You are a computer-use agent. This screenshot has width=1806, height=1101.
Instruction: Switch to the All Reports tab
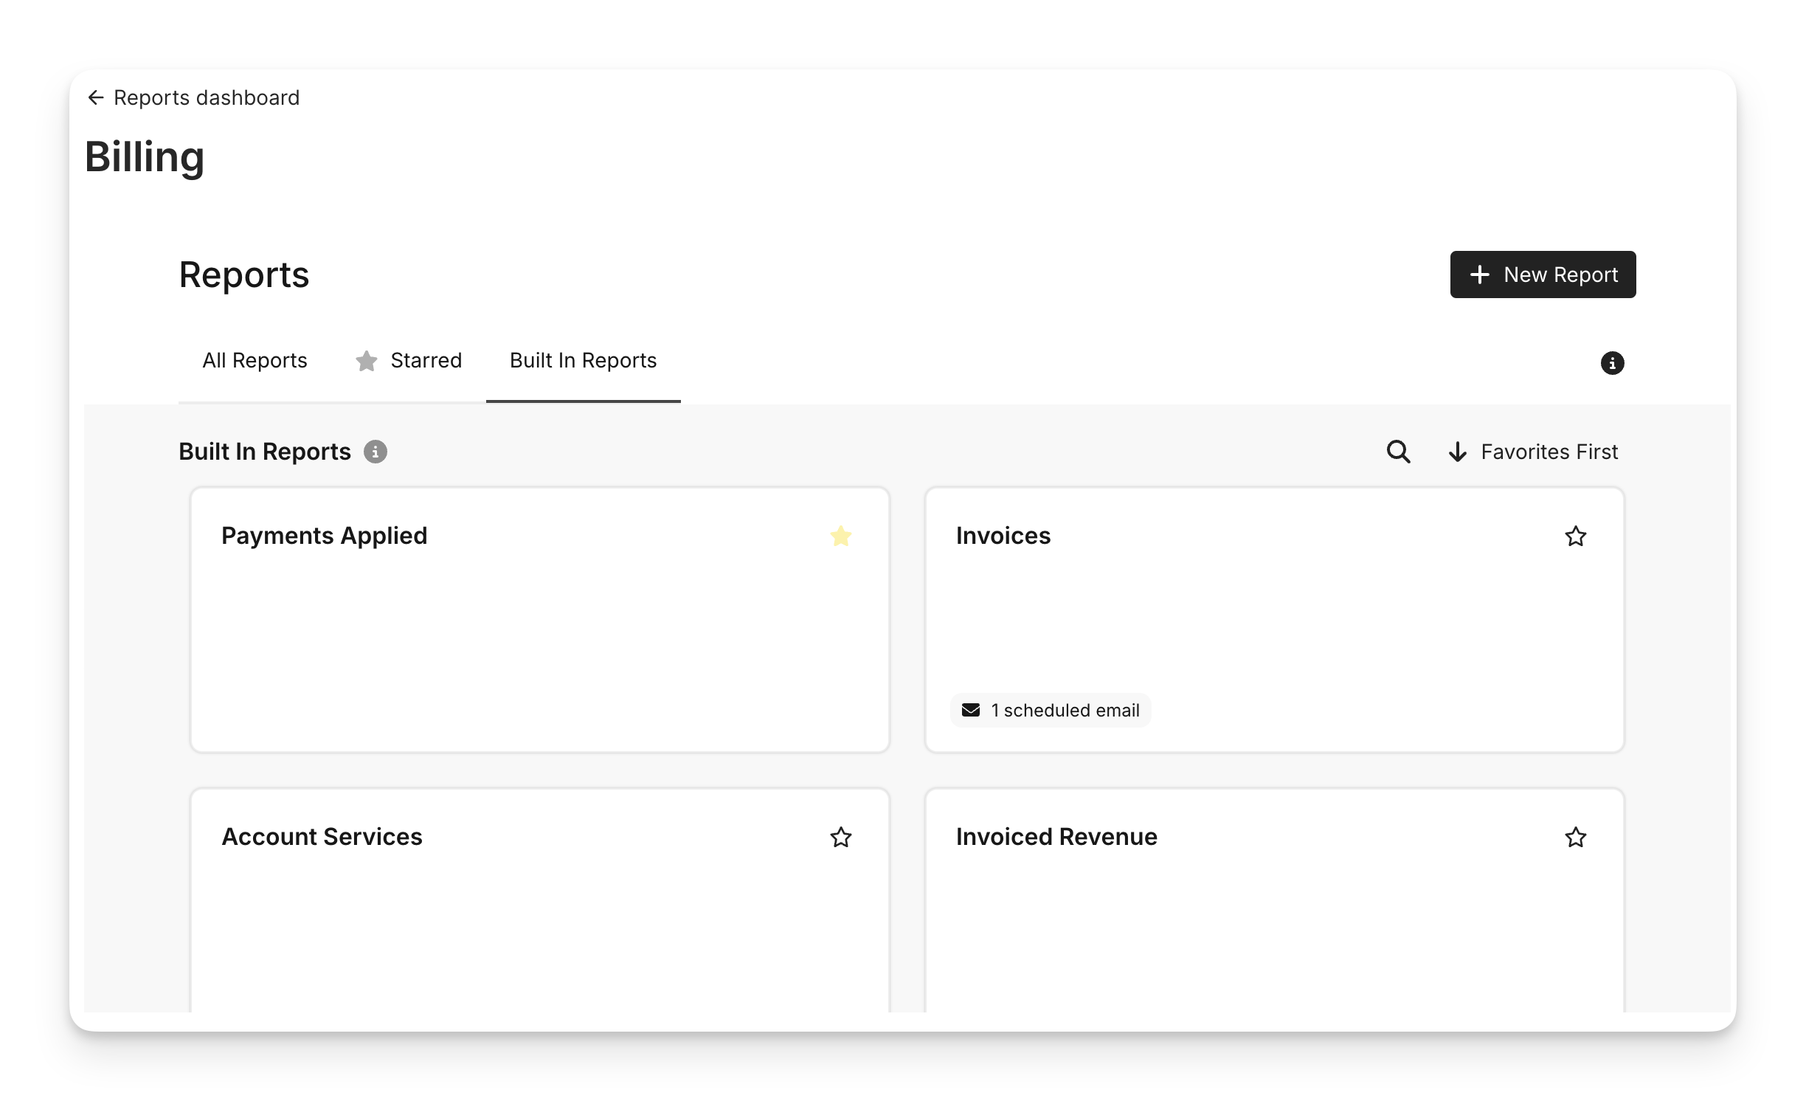tap(255, 361)
